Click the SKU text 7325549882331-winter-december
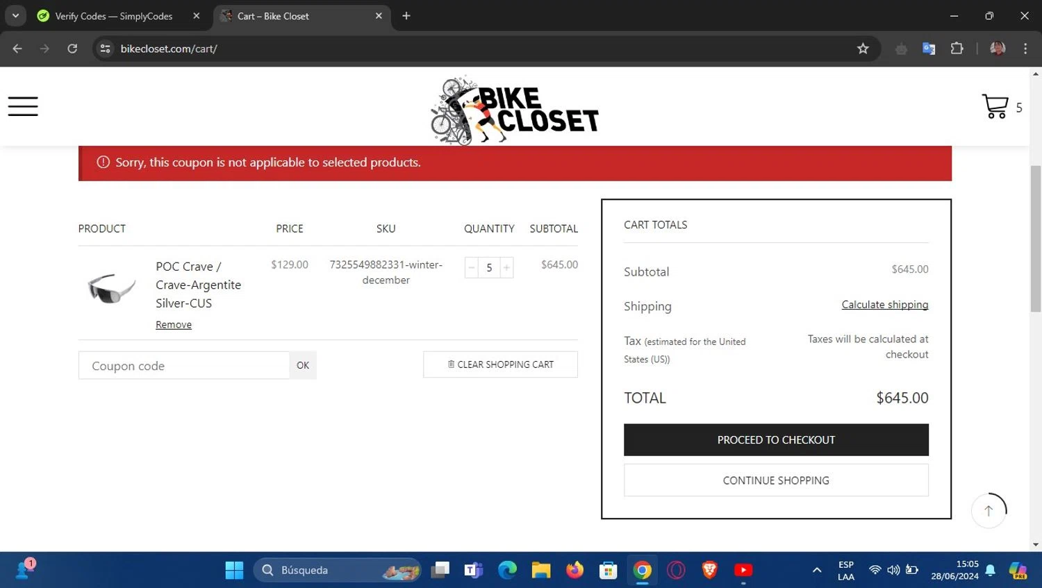The image size is (1042, 588). [386, 272]
